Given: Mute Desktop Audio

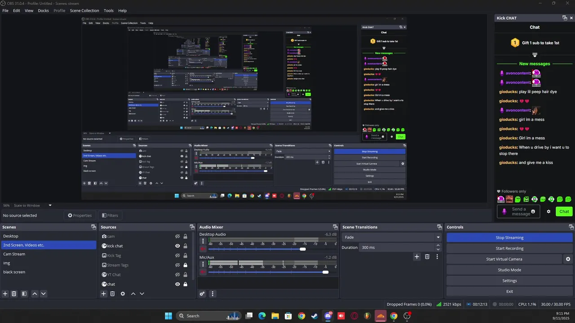Looking at the screenshot, I should 203,249.
